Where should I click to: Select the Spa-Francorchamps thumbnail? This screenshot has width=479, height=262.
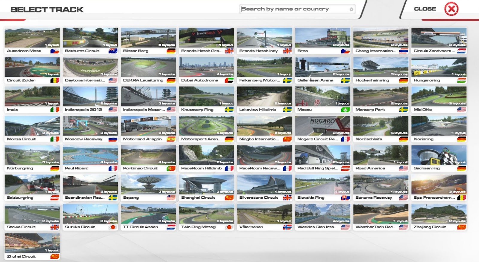tap(439, 184)
